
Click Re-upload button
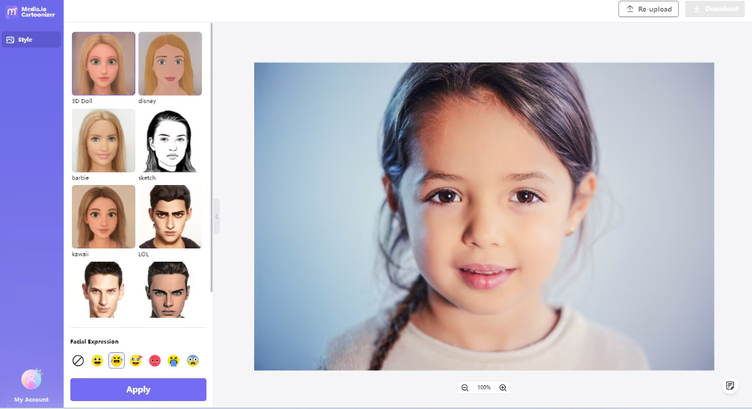[648, 9]
